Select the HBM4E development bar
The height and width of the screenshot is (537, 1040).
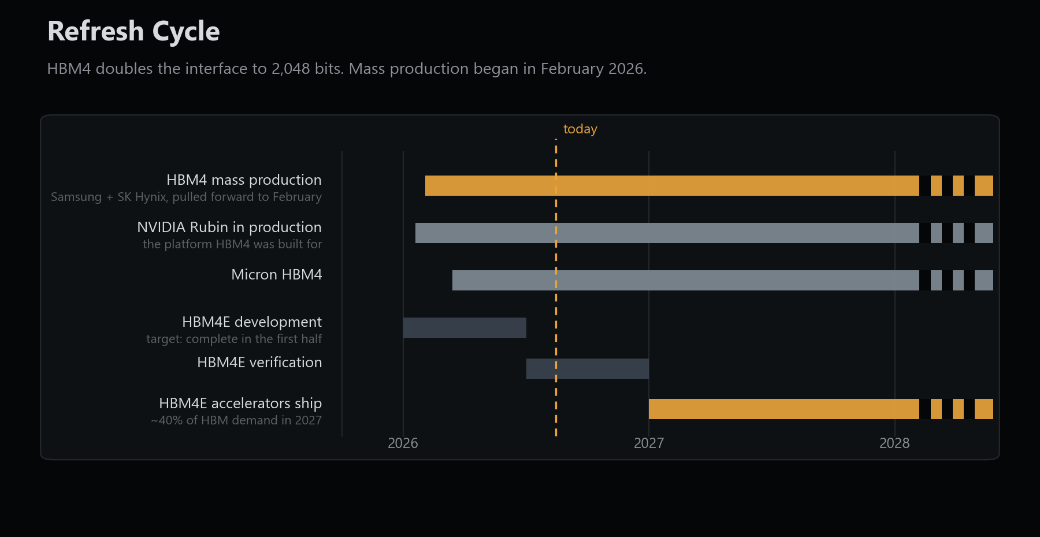(465, 327)
